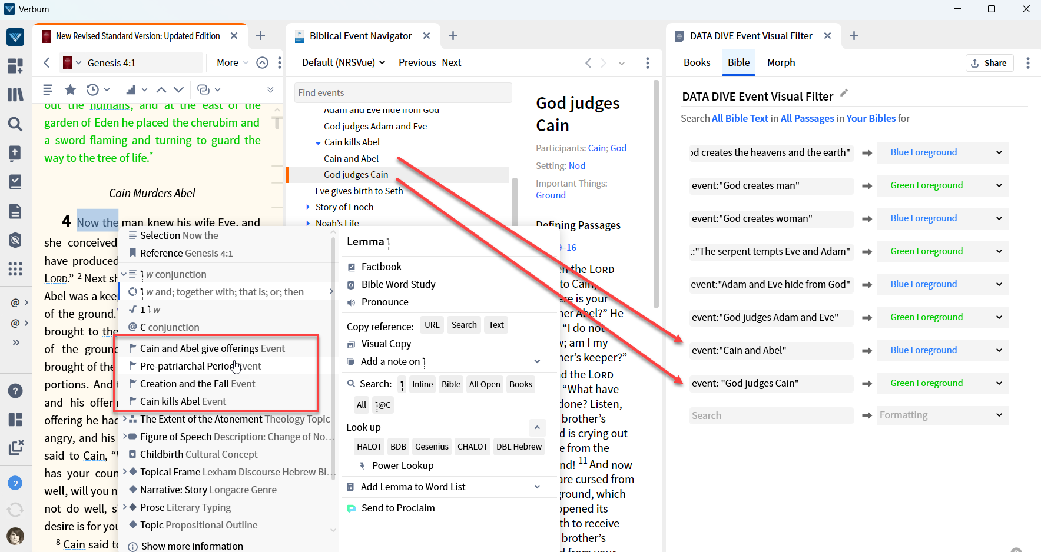Click URL copy reference button
1041x552 pixels.
tap(432, 325)
